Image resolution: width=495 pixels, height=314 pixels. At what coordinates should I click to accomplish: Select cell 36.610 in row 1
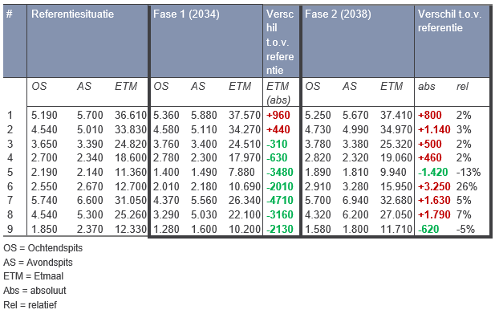coord(131,115)
